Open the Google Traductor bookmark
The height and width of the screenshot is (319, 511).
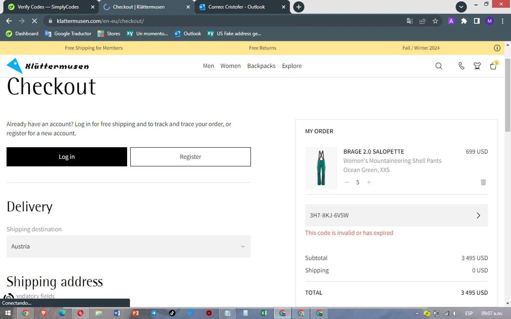pyautogui.click(x=68, y=34)
